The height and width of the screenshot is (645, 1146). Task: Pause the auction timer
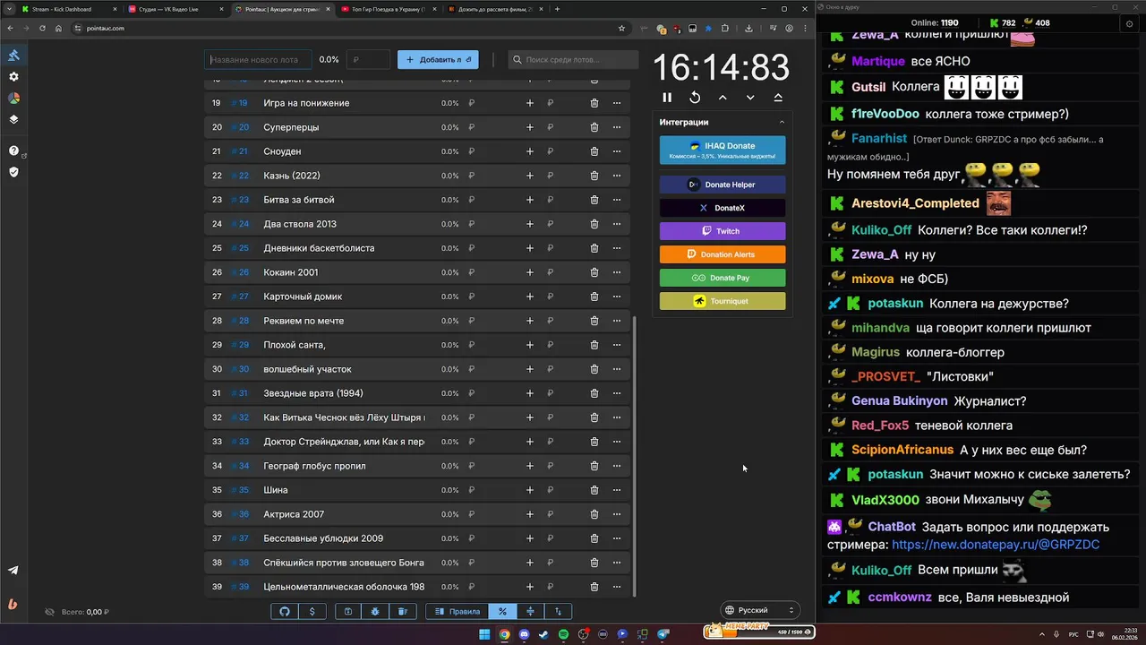[x=667, y=98]
